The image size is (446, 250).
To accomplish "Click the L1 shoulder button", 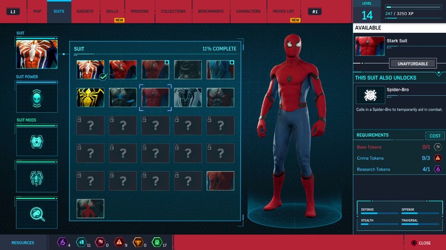I will coord(13,12).
